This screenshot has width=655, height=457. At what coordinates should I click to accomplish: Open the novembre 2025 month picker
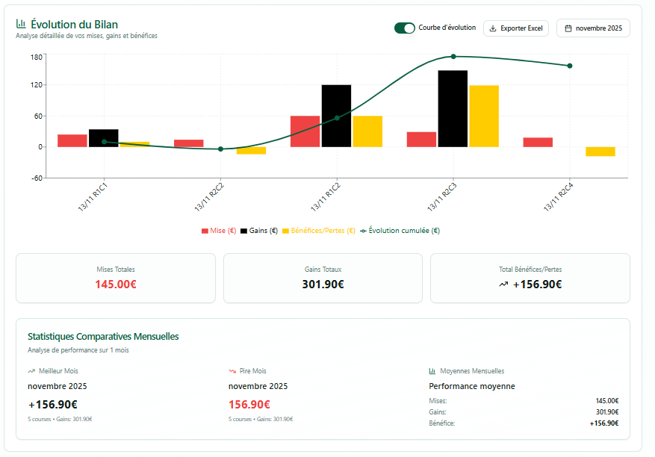click(593, 28)
